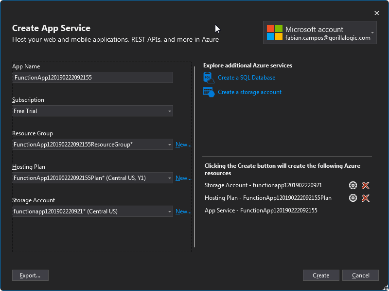Click Hosting Plan - FunctionApp120190222092155Plan resource text

268,198
